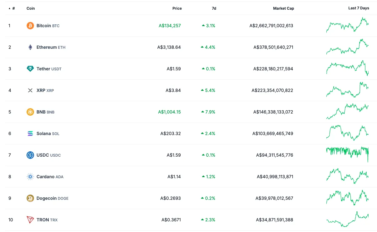The width and height of the screenshot is (377, 232).
Task: View Tether's 7-day sparkline chart
Action: 347,68
